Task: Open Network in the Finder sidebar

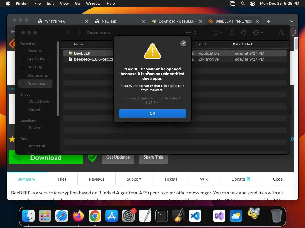Action: pos(35,128)
